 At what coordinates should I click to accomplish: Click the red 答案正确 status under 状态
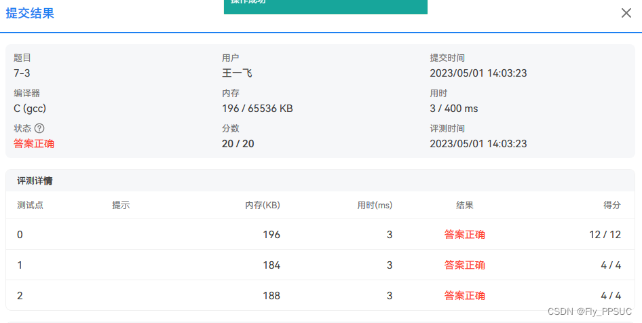(34, 144)
